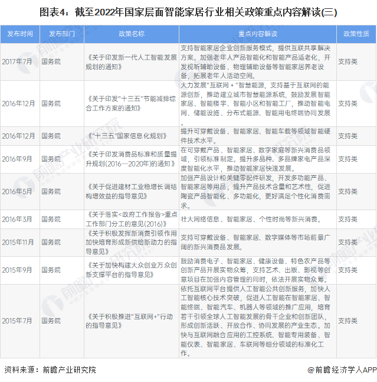The height and width of the screenshot is (382, 377).
Task: Select '支持类' in the 2016年3月 row
Action: pos(348,219)
